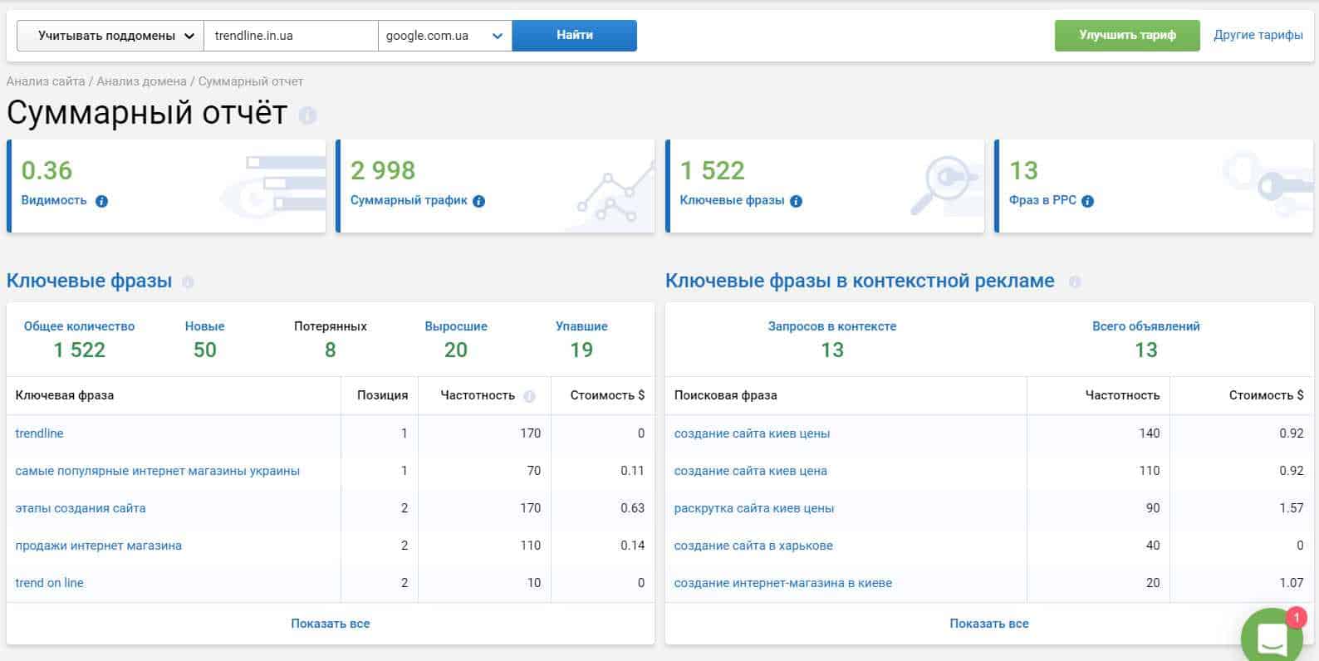Select the Упавшие 19 tab
This screenshot has width=1319, height=661.
(581, 340)
